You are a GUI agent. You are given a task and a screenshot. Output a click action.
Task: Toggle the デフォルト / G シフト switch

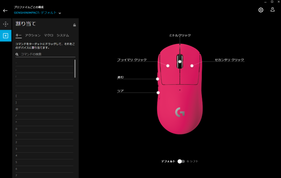coord(181,161)
